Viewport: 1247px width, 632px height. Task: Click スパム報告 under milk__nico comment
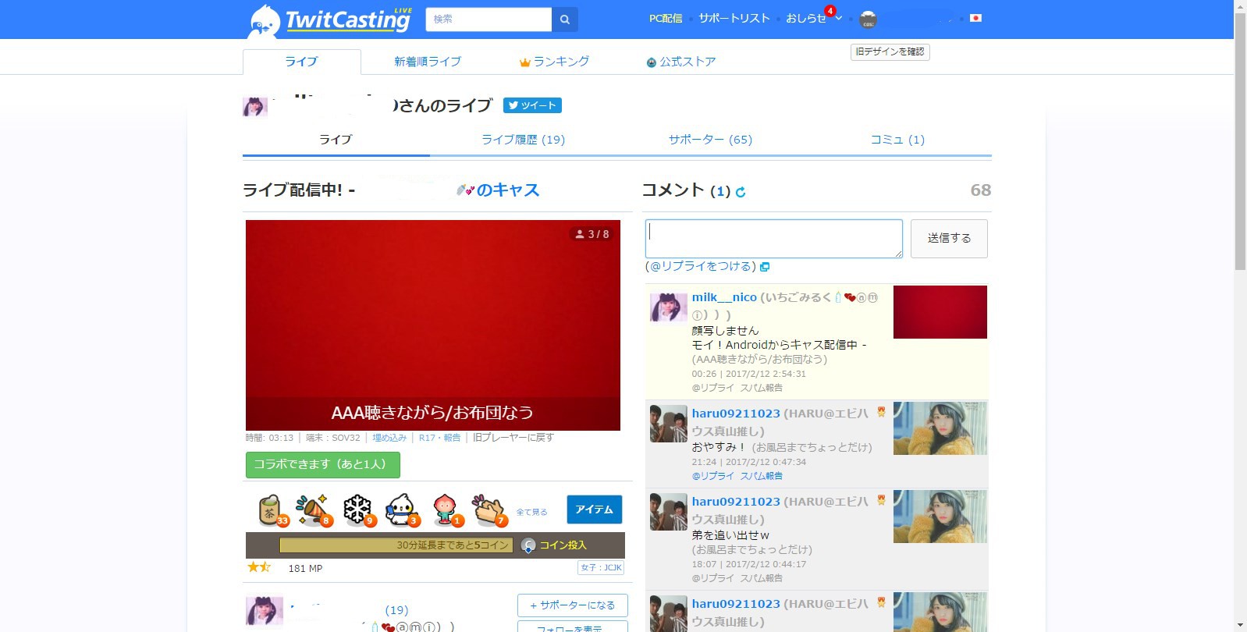(x=762, y=388)
